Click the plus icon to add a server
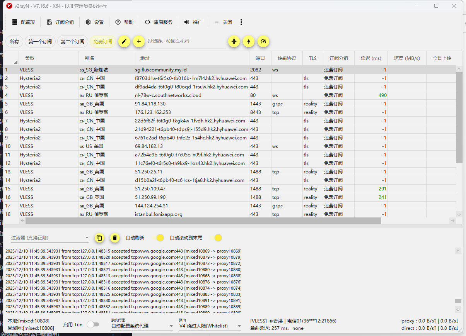 pyautogui.click(x=139, y=41)
